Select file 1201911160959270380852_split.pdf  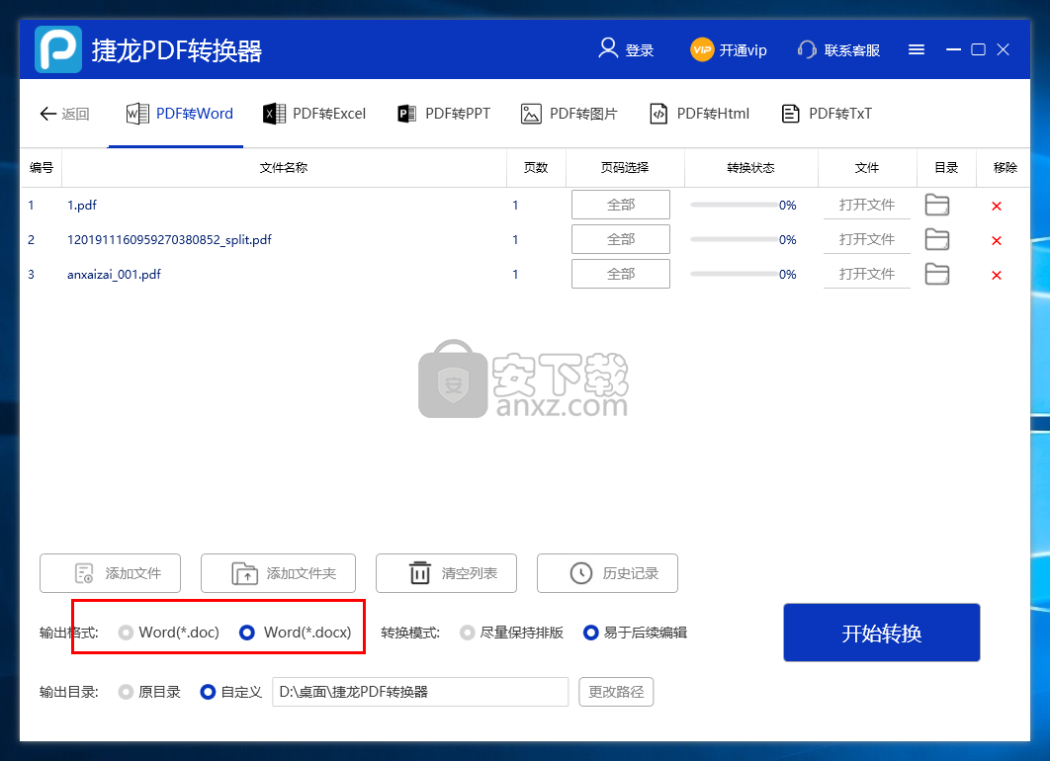(169, 239)
